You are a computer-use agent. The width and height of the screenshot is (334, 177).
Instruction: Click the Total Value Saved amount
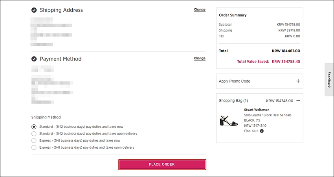coord(286,62)
